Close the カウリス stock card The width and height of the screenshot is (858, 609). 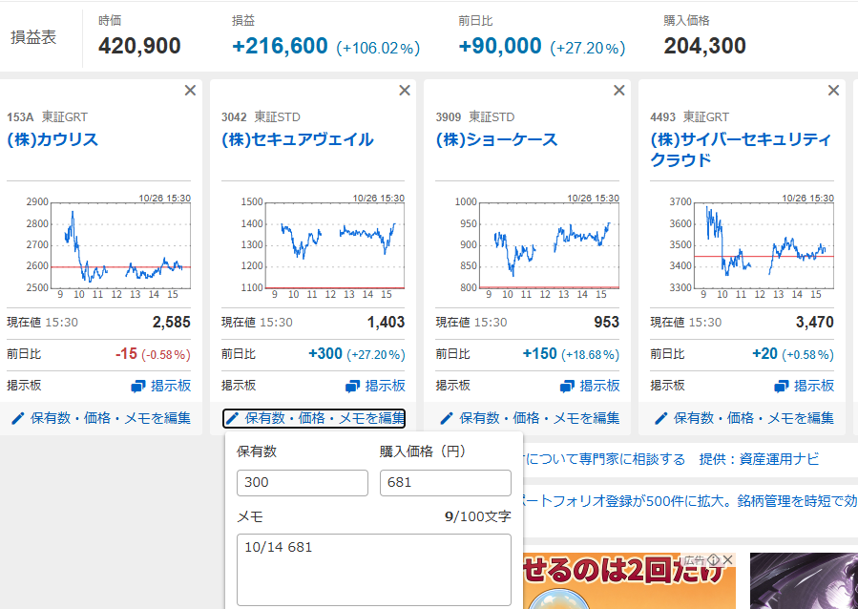[190, 91]
